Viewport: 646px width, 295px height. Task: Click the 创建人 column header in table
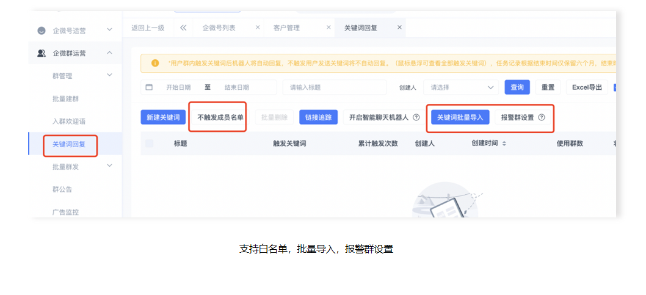click(425, 144)
